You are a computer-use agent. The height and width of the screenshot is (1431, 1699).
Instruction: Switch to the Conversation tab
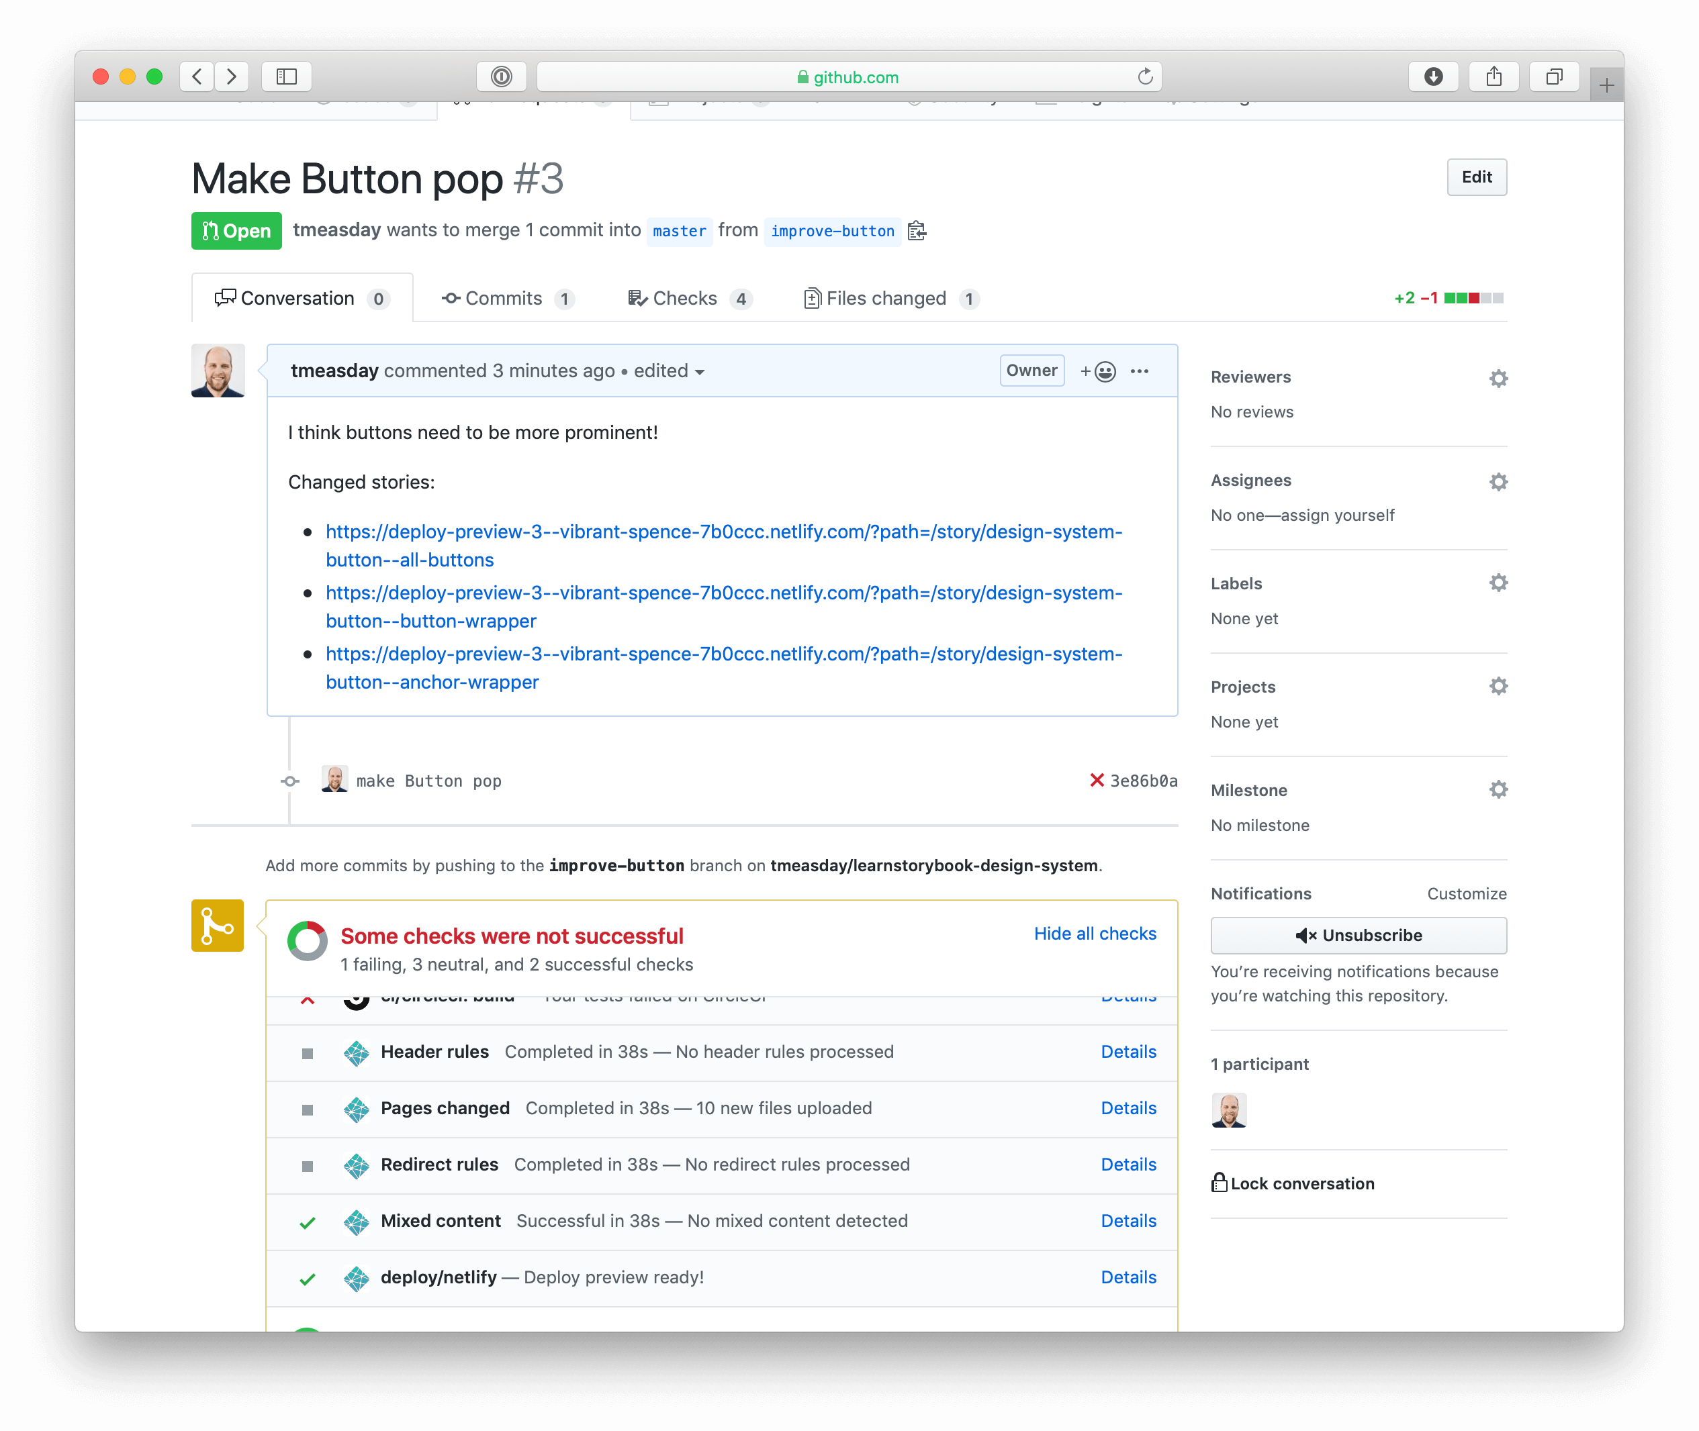pyautogui.click(x=302, y=299)
